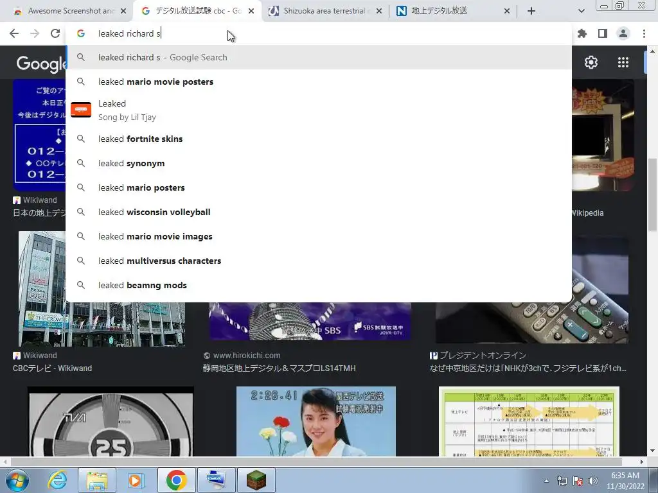Click the browser back arrow
This screenshot has height=493, width=658.
pyautogui.click(x=14, y=33)
